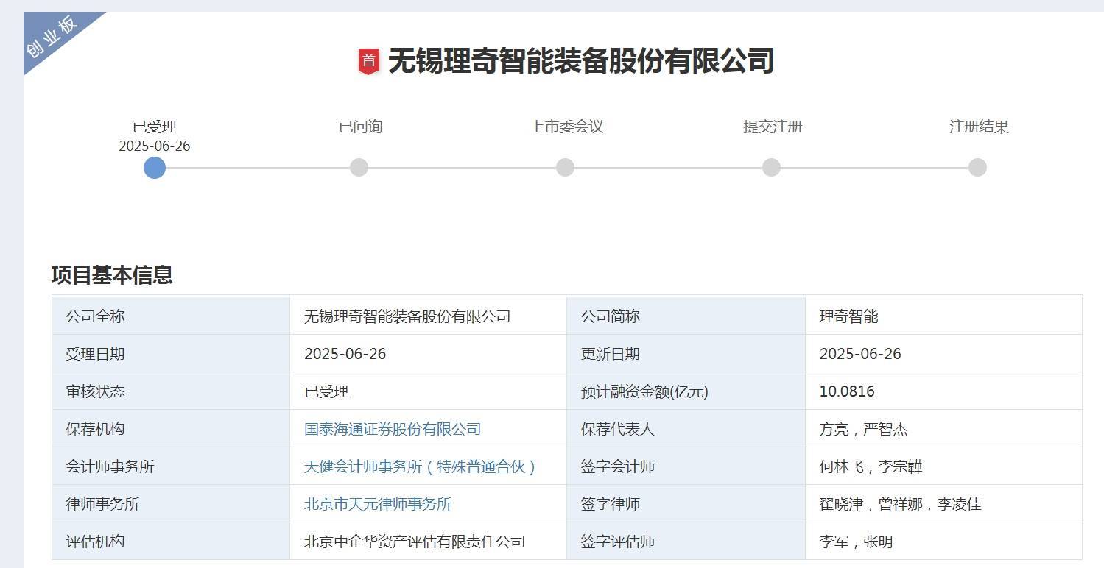Select the 注册结果 progress step circle
Viewport: 1104px width, 568px height.
(x=977, y=168)
